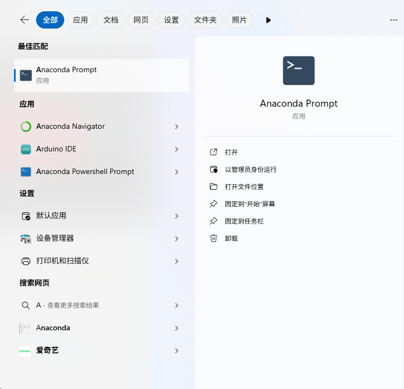Screen dimensions: 404x389
Task: Expand Anaconda Navigator options chevron
Action: [176, 127]
